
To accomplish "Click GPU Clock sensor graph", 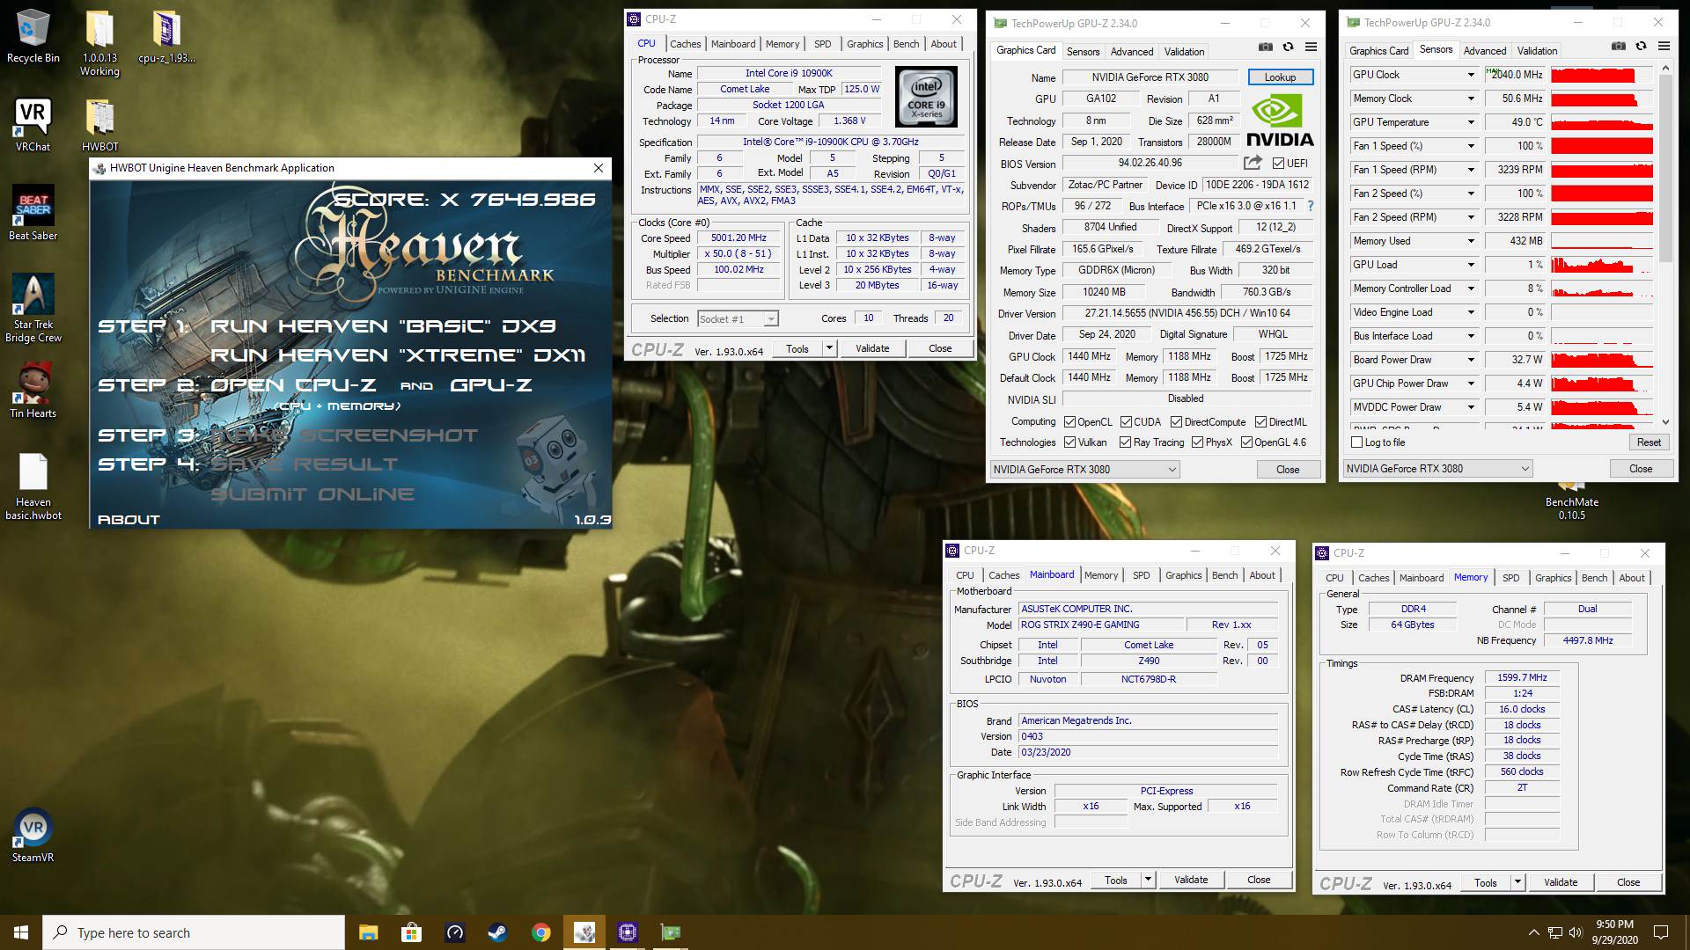I will [1602, 75].
